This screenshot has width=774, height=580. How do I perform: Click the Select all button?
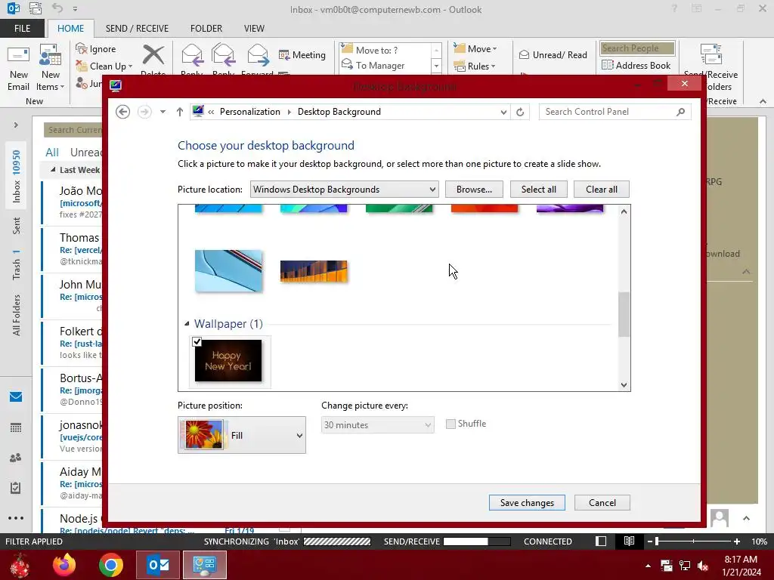[x=538, y=190]
